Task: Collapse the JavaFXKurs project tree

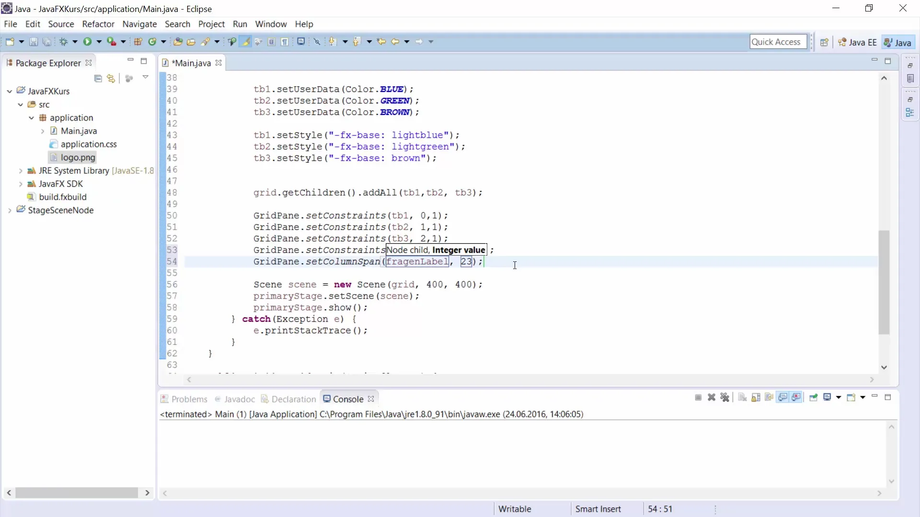Action: 10,91
